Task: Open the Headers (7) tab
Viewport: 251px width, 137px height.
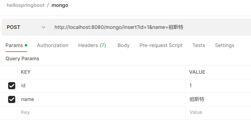Action: tap(92, 45)
